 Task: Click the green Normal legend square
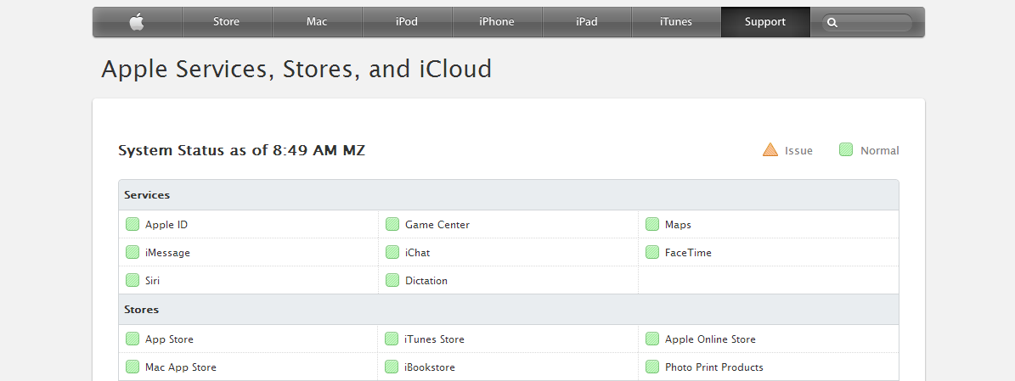pos(846,150)
